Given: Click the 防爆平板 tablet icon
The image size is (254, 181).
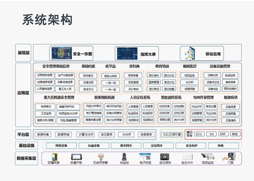Looking at the screenshot, I should pyautogui.click(x=76, y=157).
